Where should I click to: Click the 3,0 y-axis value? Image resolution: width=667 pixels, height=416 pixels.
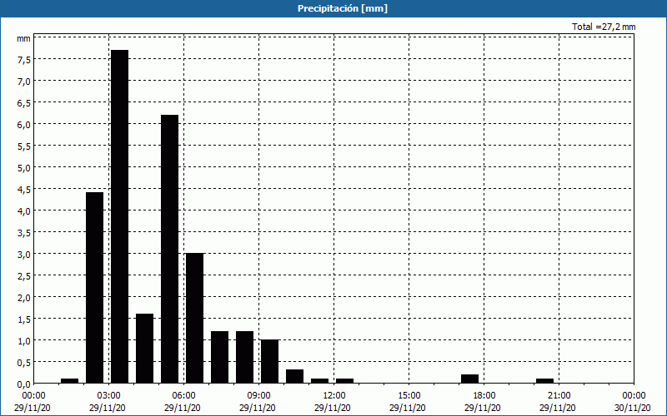coord(24,255)
